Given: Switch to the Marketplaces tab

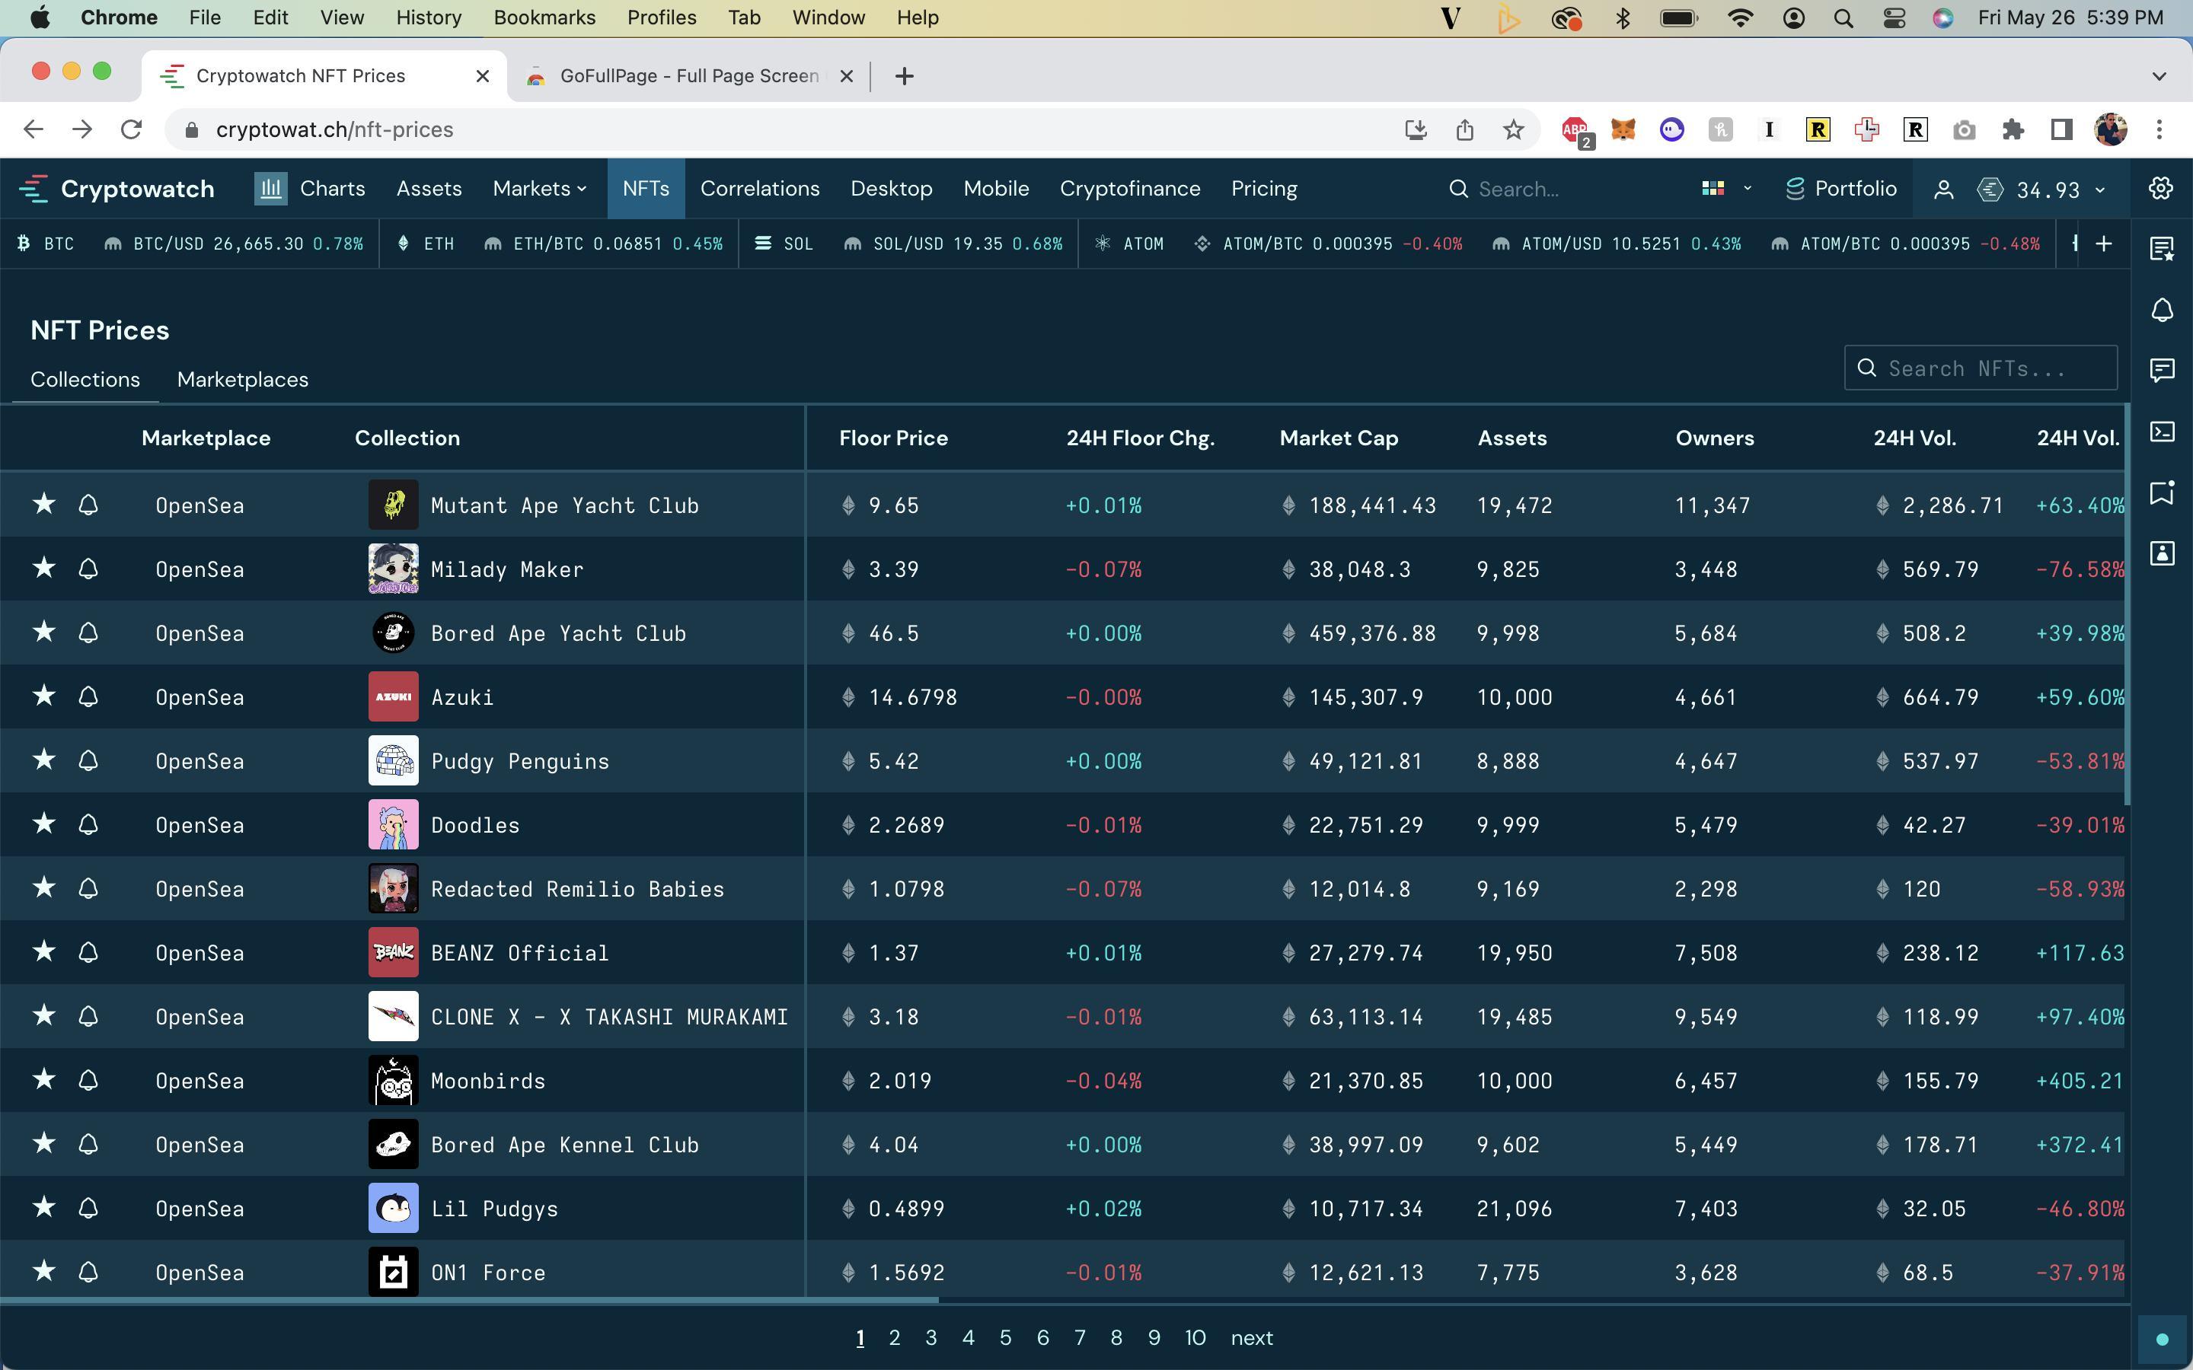Looking at the screenshot, I should point(242,380).
